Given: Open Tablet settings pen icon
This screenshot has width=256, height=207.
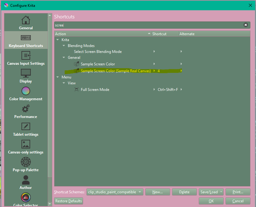Looking at the screenshot, I should pyautogui.click(x=26, y=126).
